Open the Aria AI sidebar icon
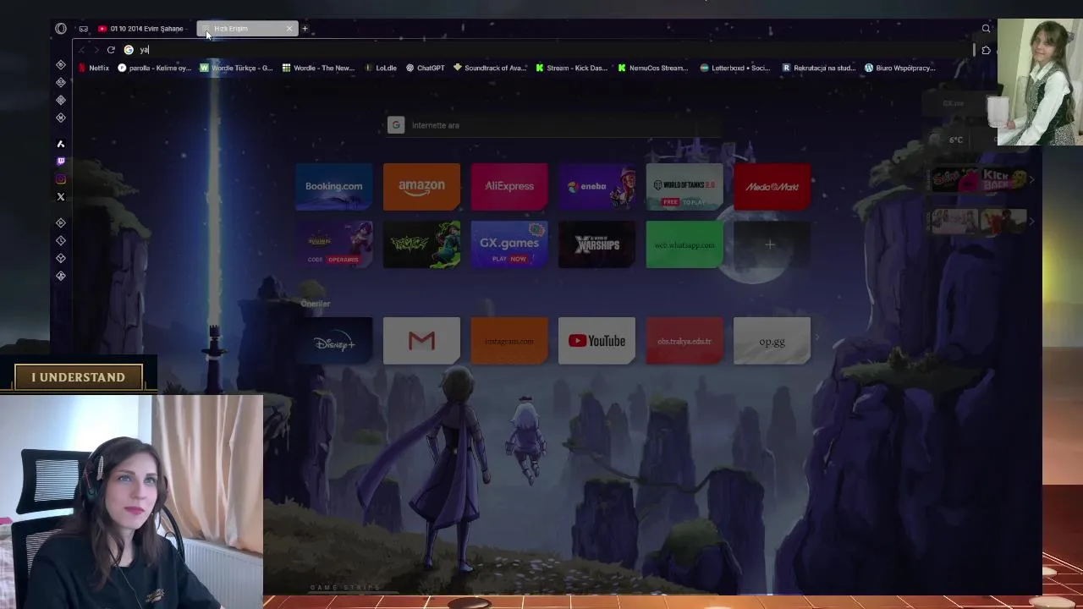Screen dimensions: 1083x609 (61, 144)
